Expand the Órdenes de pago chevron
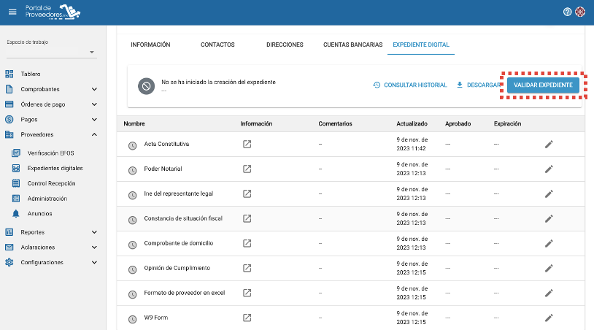 (94, 104)
